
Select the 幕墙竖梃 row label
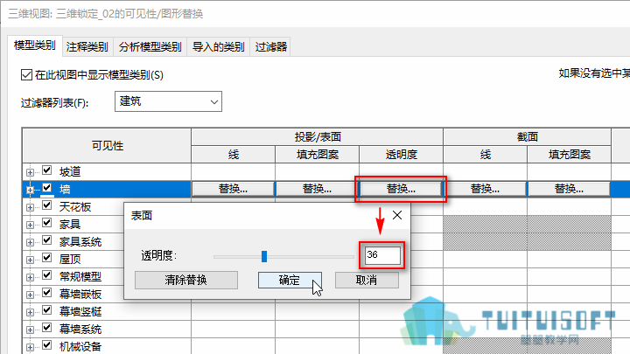80,311
